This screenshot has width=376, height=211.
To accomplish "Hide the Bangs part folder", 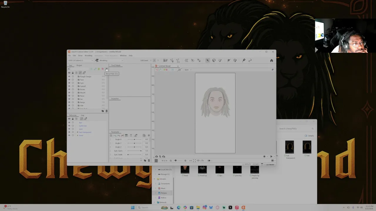I will coord(69,102).
